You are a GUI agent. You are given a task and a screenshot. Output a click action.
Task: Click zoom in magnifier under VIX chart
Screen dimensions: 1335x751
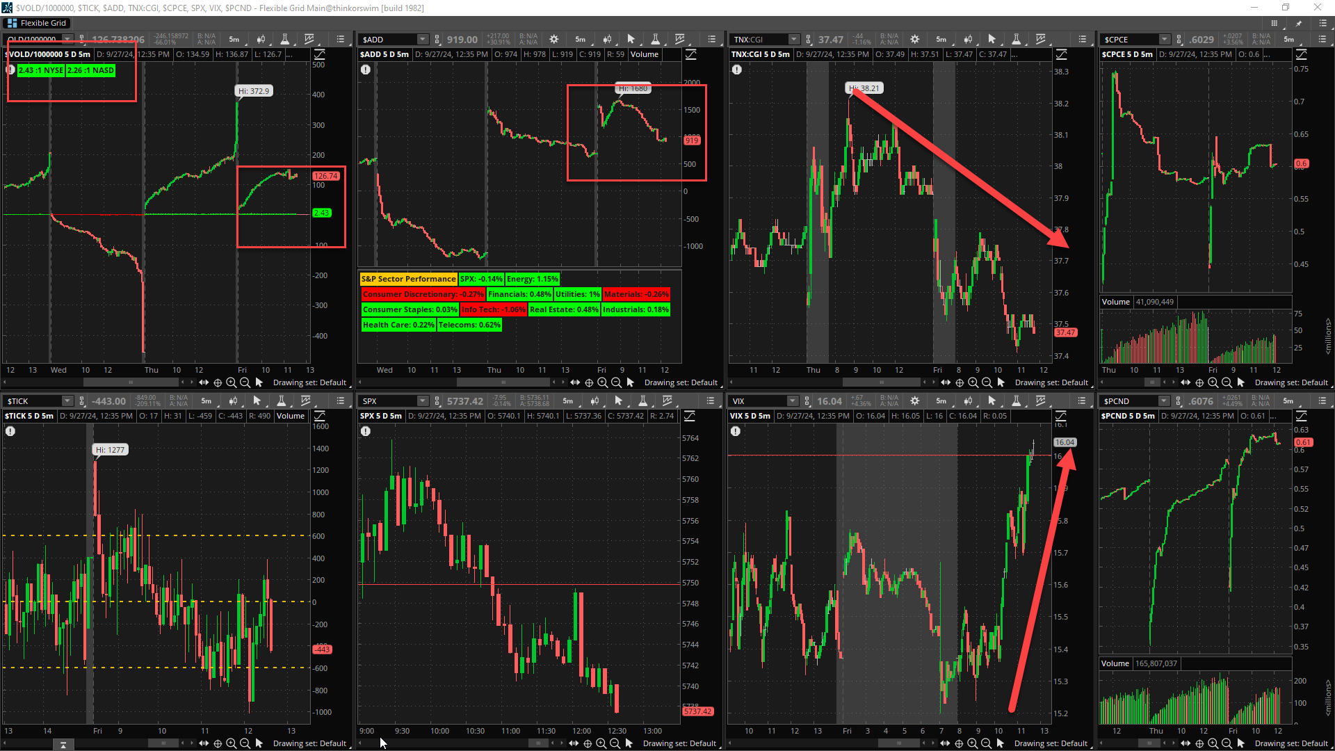(x=972, y=743)
